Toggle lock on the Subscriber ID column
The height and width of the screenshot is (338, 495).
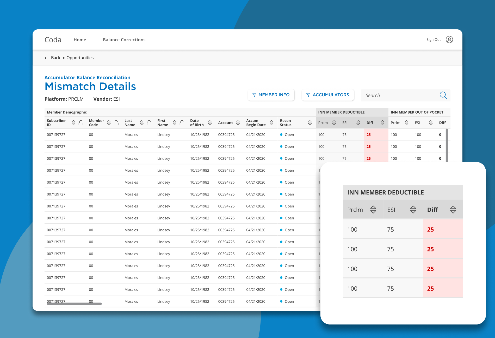point(81,123)
